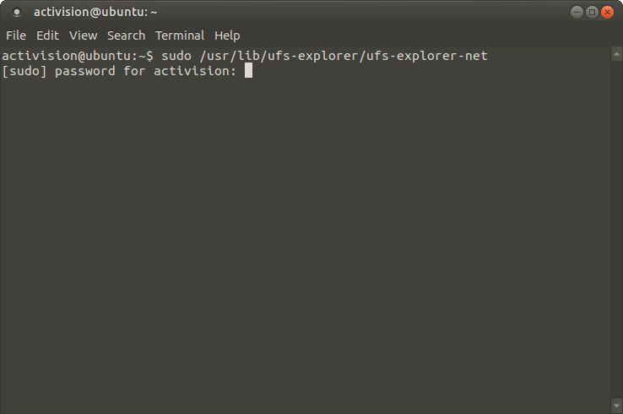
Task: Open the Search menu
Action: pyautogui.click(x=126, y=35)
